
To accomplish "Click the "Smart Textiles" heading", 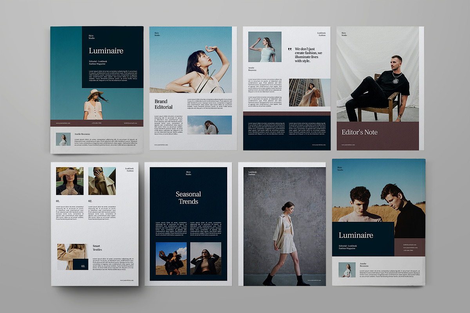I will click(x=97, y=248).
